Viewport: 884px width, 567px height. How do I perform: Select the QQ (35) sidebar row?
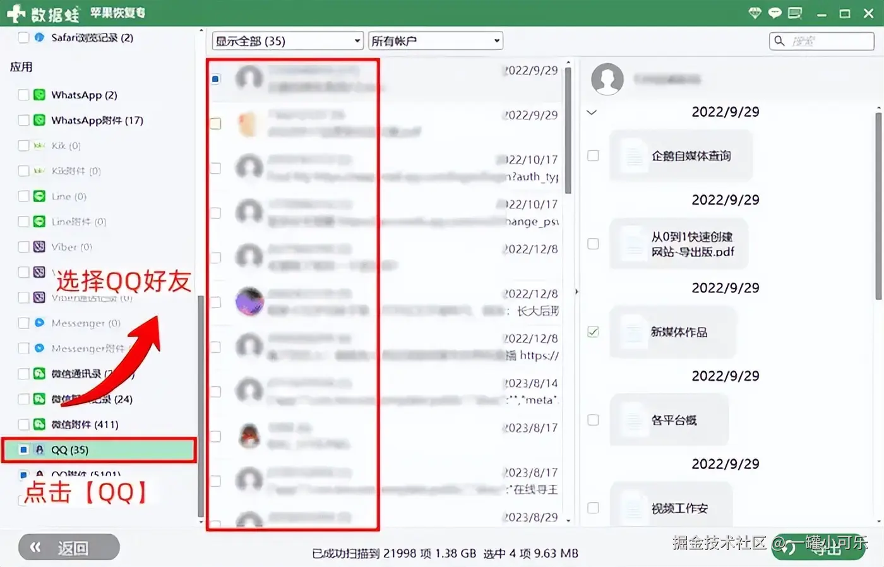99,450
